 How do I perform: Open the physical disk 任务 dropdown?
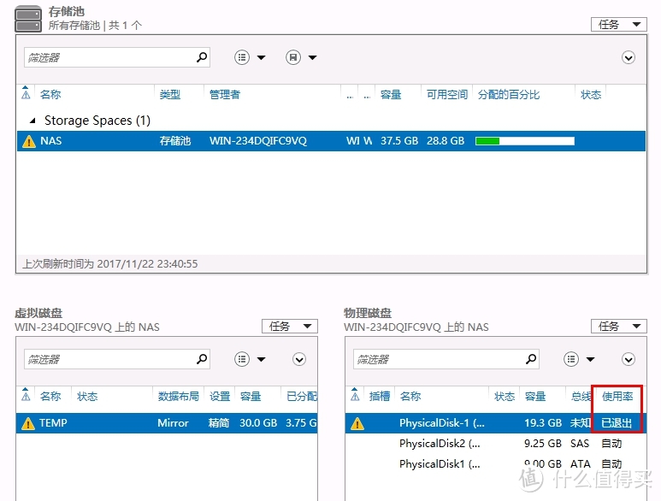[x=618, y=327]
